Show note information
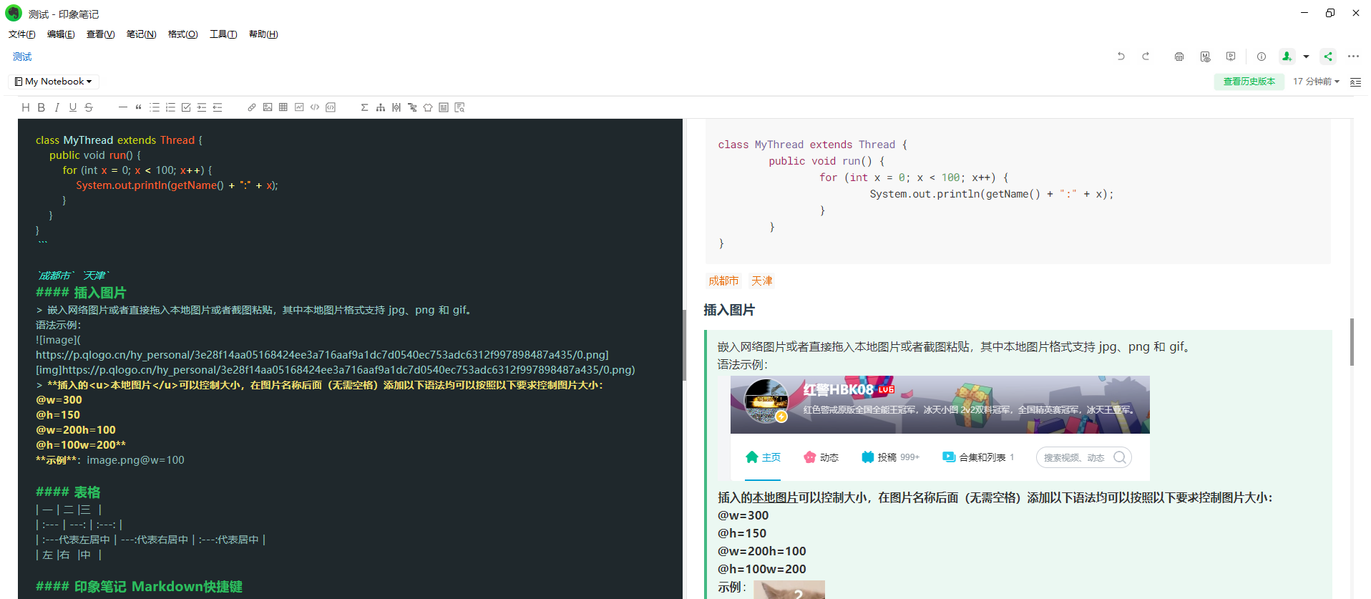Screen dimensions: 1371x599 tap(1262, 57)
